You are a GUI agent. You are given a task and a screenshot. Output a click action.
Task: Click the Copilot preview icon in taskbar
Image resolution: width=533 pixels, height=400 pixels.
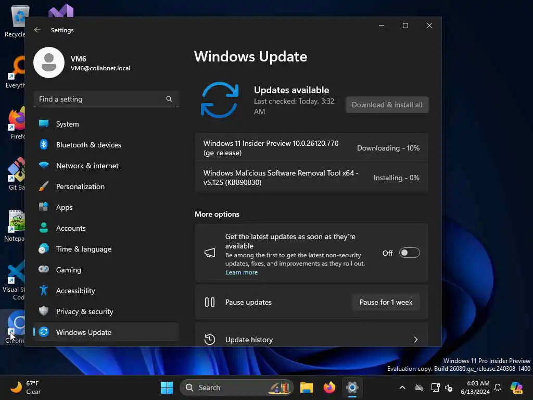(x=516, y=387)
